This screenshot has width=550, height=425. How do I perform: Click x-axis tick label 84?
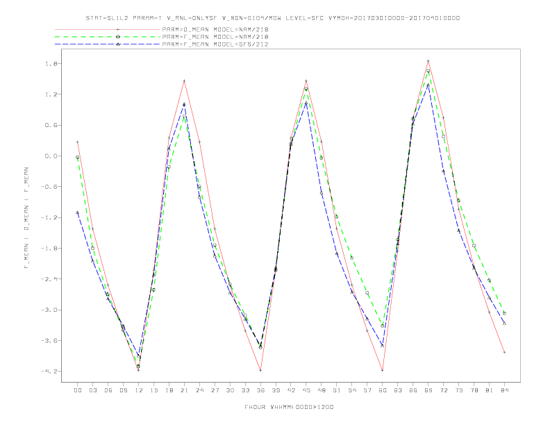(x=504, y=390)
